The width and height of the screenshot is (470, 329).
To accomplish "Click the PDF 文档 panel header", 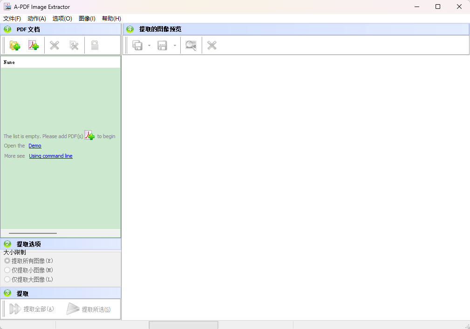I will pos(61,29).
